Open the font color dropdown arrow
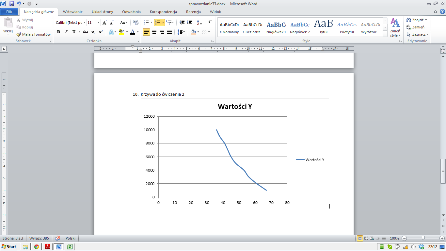Screen dimensions: 446x251 click(x=137, y=32)
